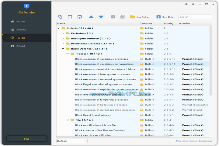
Task: Click the blue move-up triangle in toolbar
Action: coord(91,17)
